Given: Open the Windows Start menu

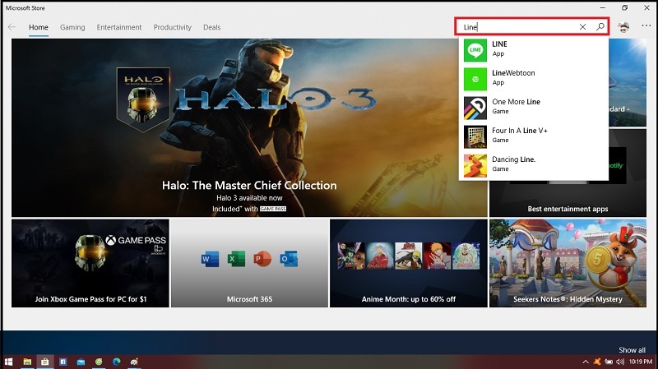Looking at the screenshot, I should point(9,362).
